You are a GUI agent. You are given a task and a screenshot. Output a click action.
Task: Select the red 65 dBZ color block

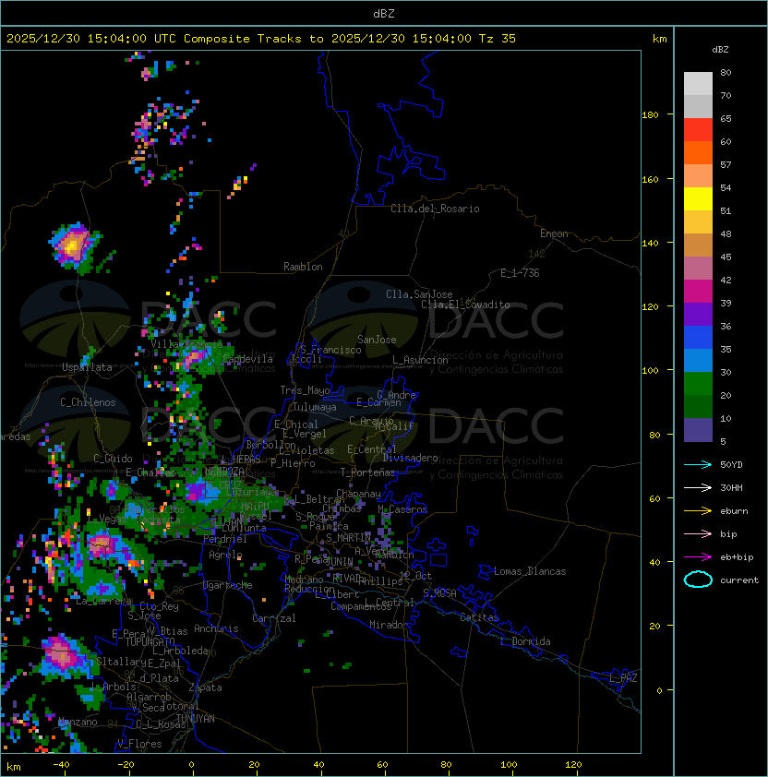tap(698, 130)
